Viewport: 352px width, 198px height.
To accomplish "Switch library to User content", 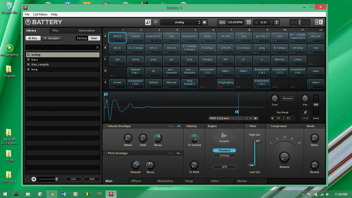I will pos(94,38).
